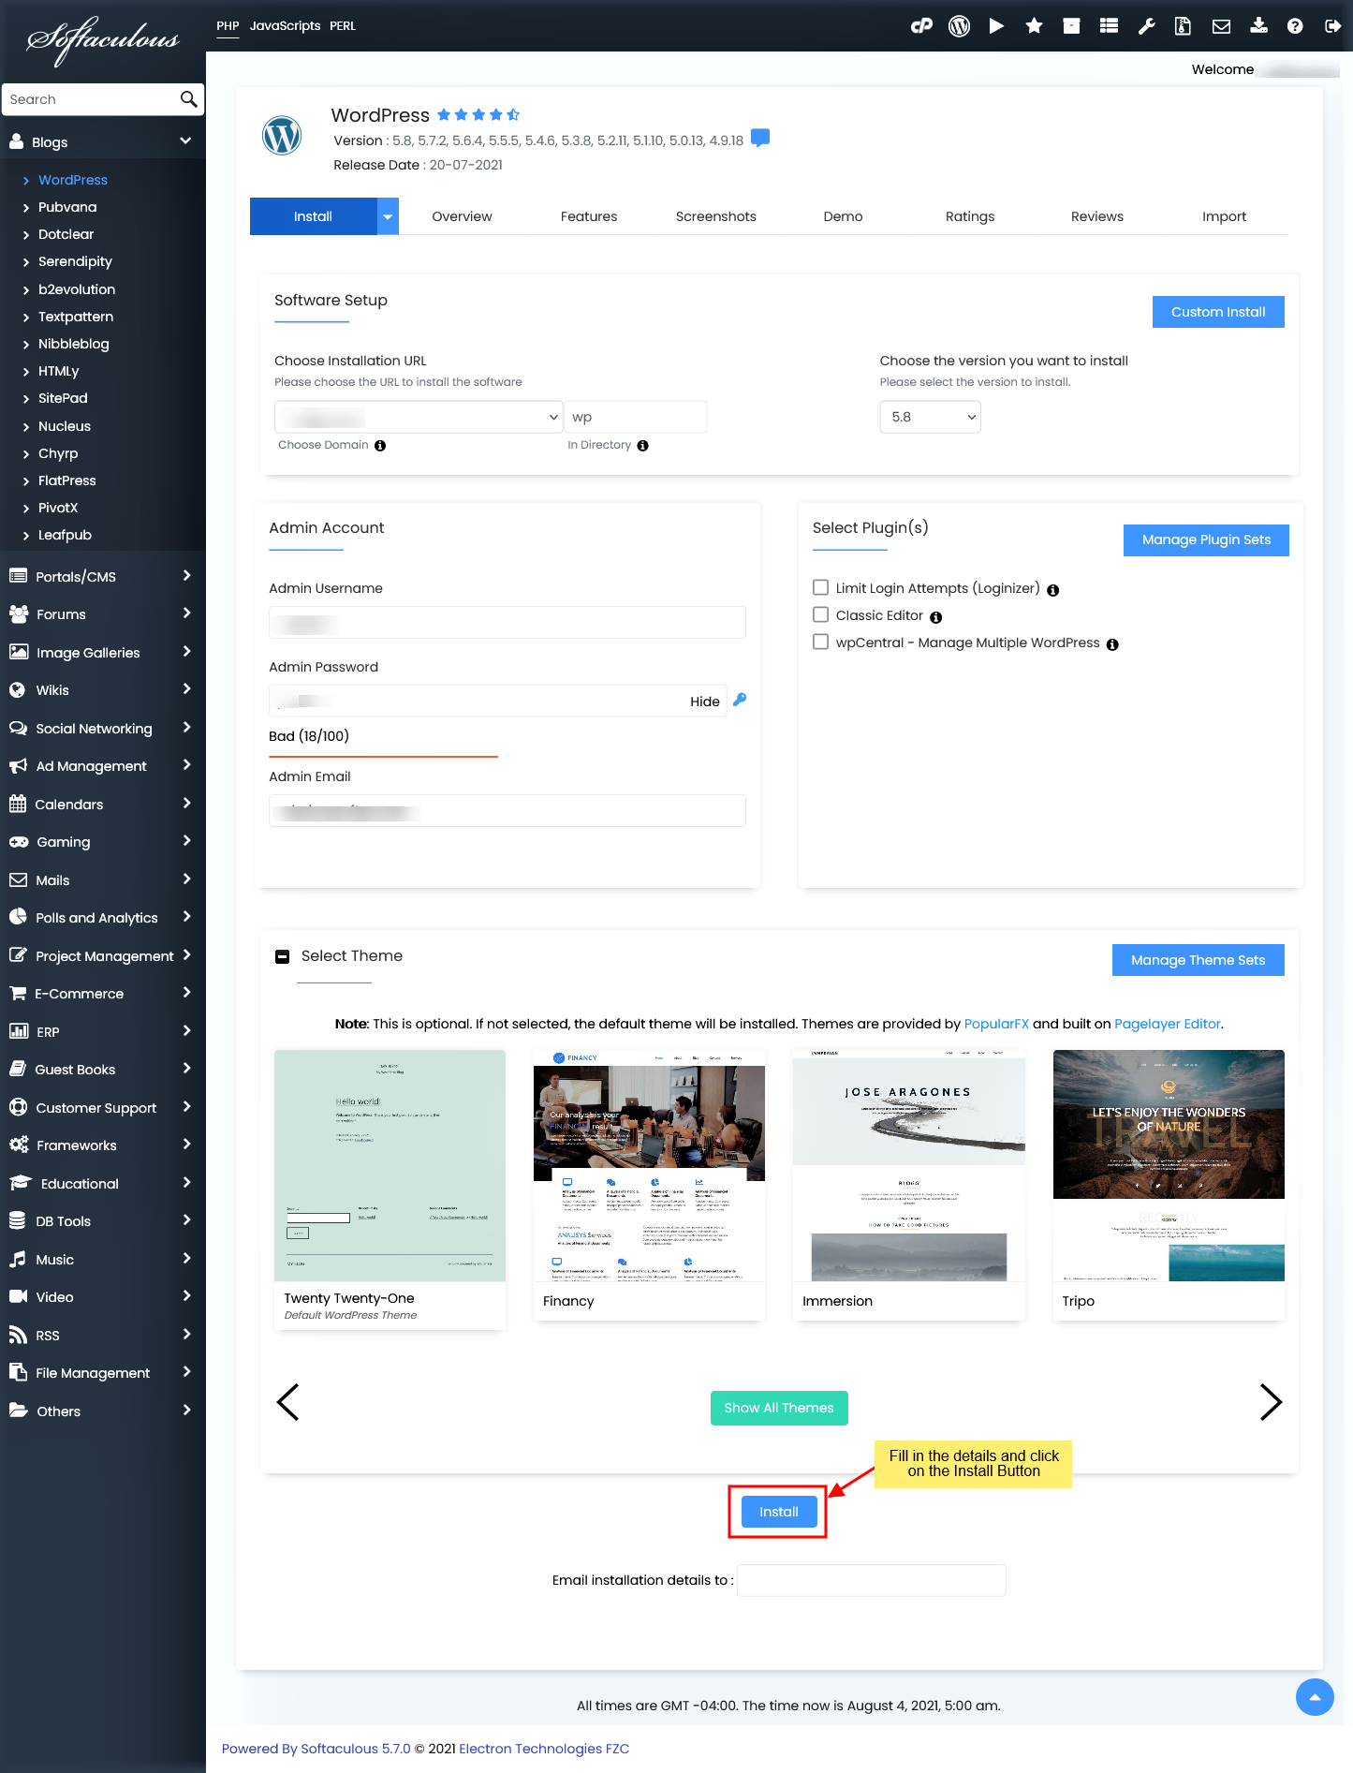Click Show All Themes button
The height and width of the screenshot is (1773, 1353).
[779, 1408]
